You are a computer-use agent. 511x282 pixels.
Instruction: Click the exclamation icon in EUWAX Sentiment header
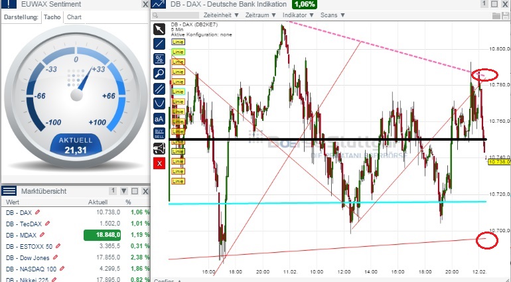[9, 4]
